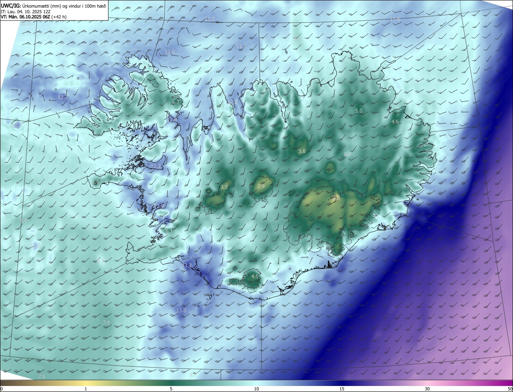Click the 8.0 value near the left edge
This screenshot has height=392, width=513.
pos(24,220)
